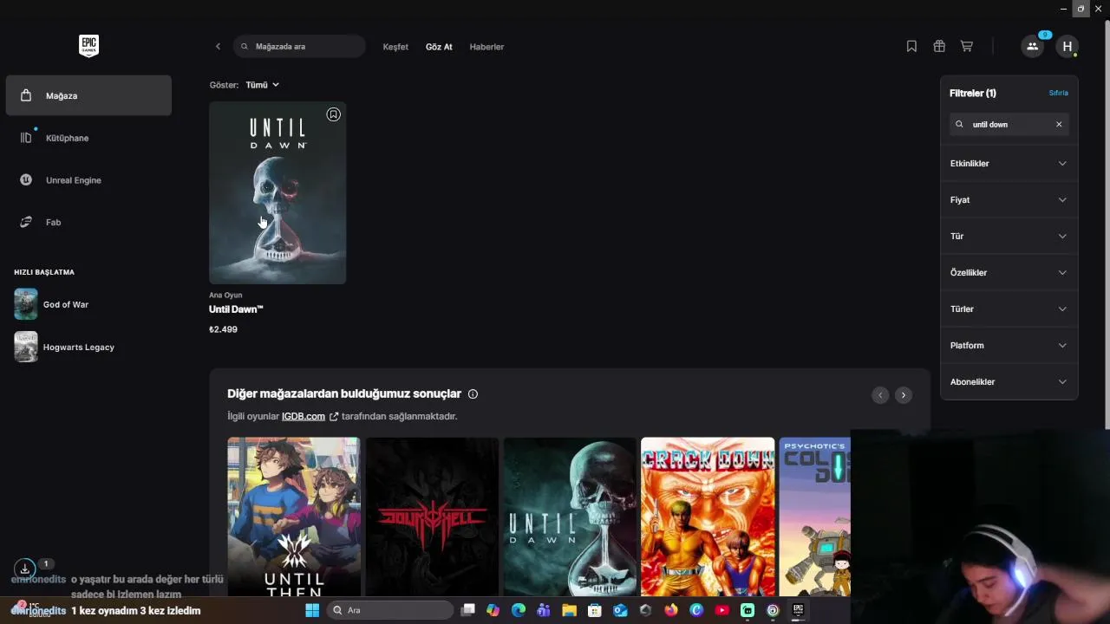Open the Until Then carousel card
The image size is (1110, 624).
click(294, 517)
